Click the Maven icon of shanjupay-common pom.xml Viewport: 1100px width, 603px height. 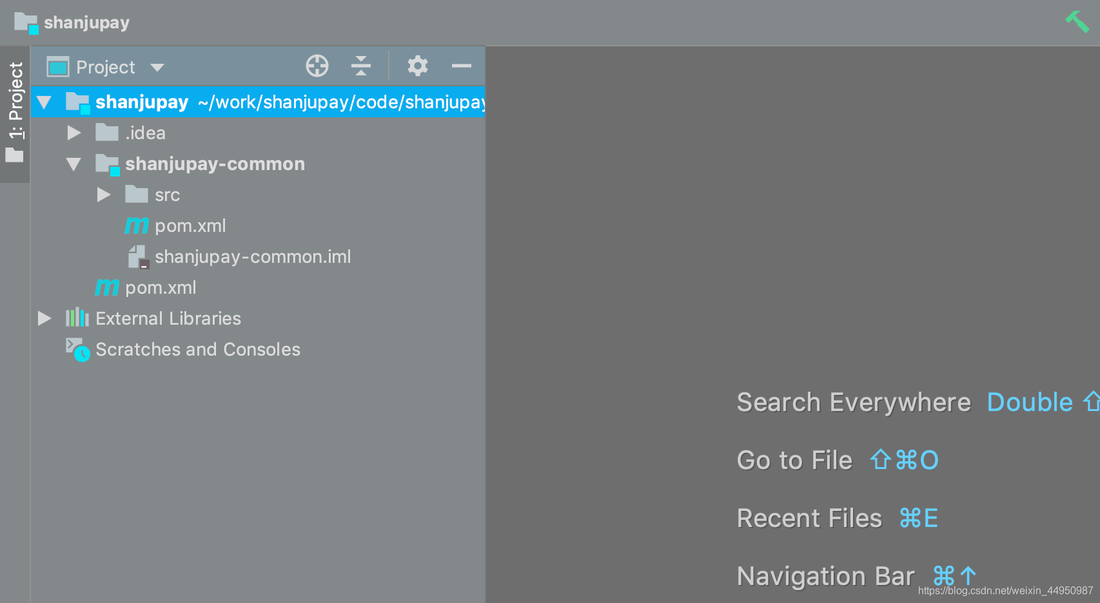point(136,225)
